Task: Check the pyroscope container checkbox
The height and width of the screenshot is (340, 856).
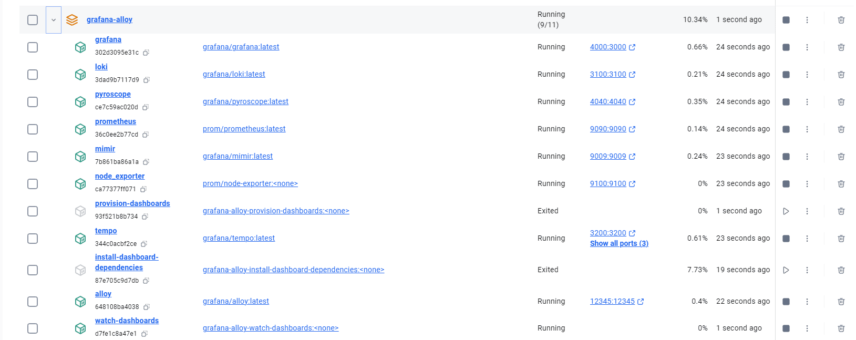Action: [x=33, y=102]
